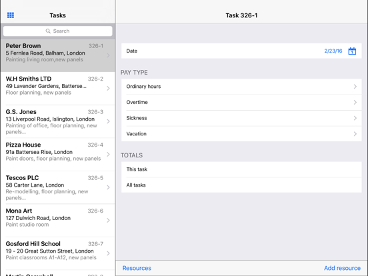Select the W.H Smiths LTD task
The image size is (368, 276).
58,89
